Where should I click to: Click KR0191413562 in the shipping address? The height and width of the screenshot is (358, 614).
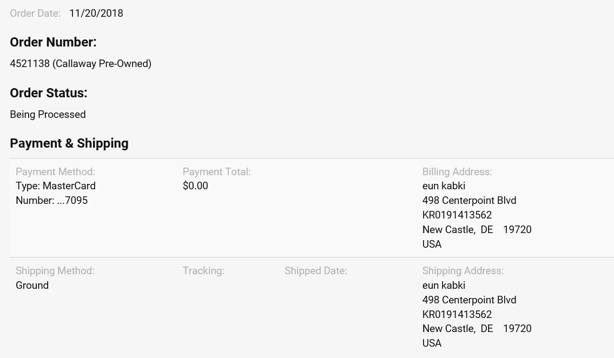(457, 315)
